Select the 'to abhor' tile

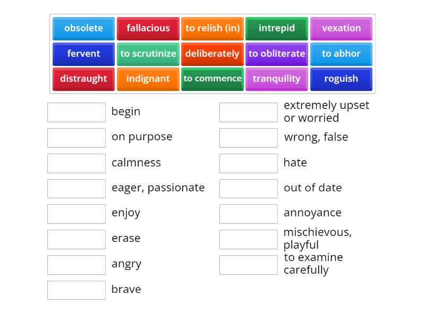tap(341, 54)
